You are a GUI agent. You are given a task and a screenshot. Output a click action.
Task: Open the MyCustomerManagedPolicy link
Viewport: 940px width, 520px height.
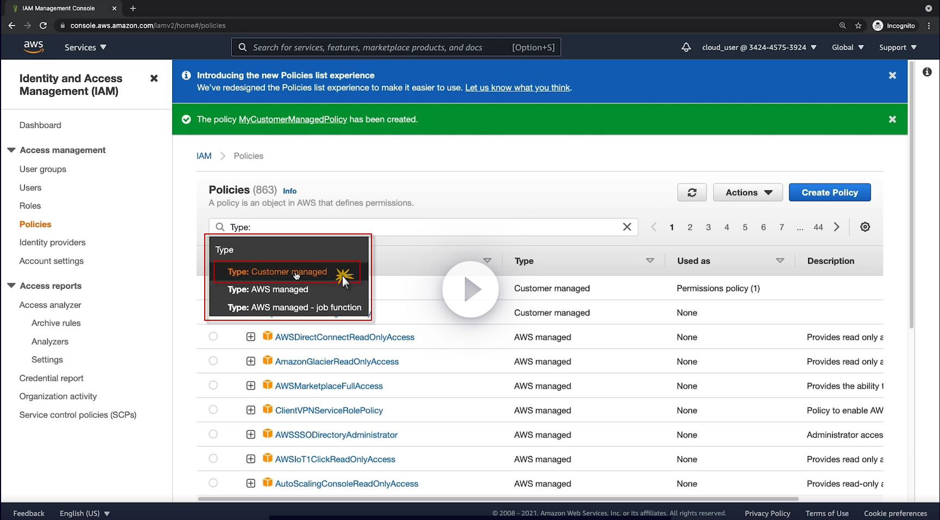point(293,119)
